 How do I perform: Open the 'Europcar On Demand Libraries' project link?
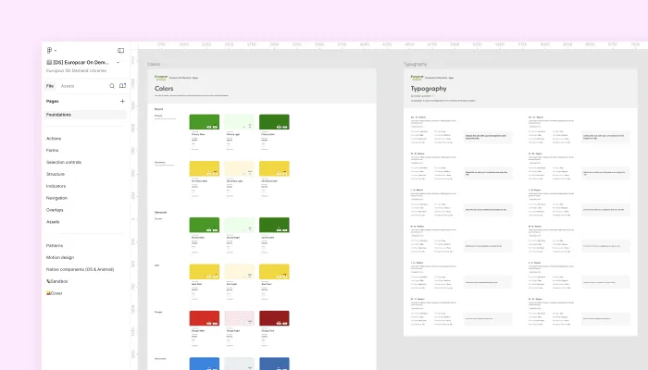click(77, 70)
